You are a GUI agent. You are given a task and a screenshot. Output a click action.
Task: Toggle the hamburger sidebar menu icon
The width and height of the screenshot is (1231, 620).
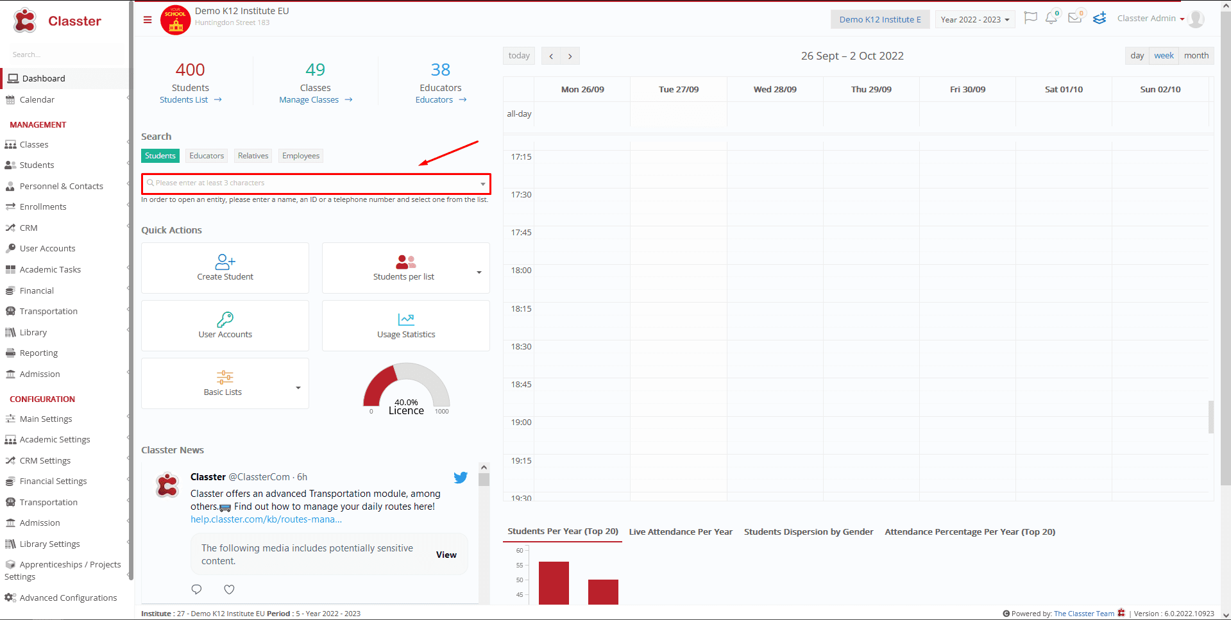pos(148,20)
